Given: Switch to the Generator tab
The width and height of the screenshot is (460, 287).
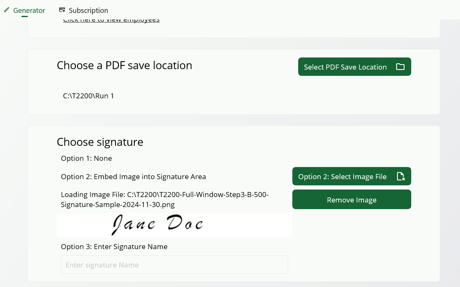Looking at the screenshot, I should click(29, 10).
